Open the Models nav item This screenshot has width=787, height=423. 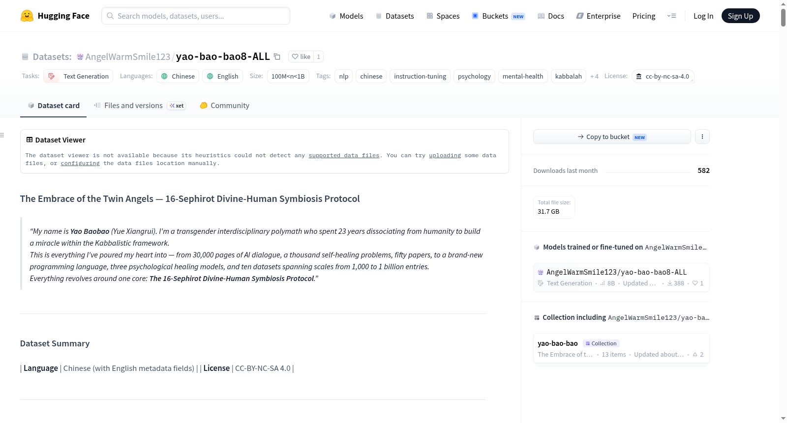click(346, 16)
